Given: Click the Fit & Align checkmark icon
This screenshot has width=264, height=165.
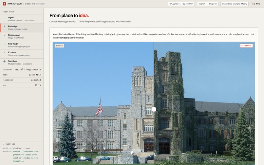Looking at the screenshot, I should (5, 44).
